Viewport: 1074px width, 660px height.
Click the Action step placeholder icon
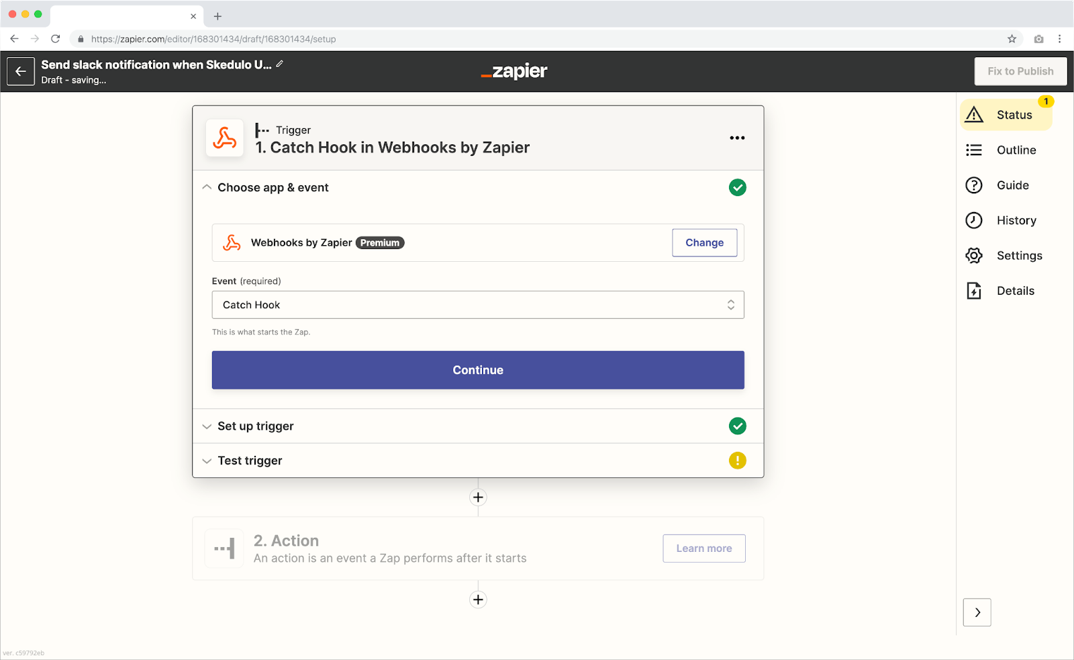tap(224, 549)
